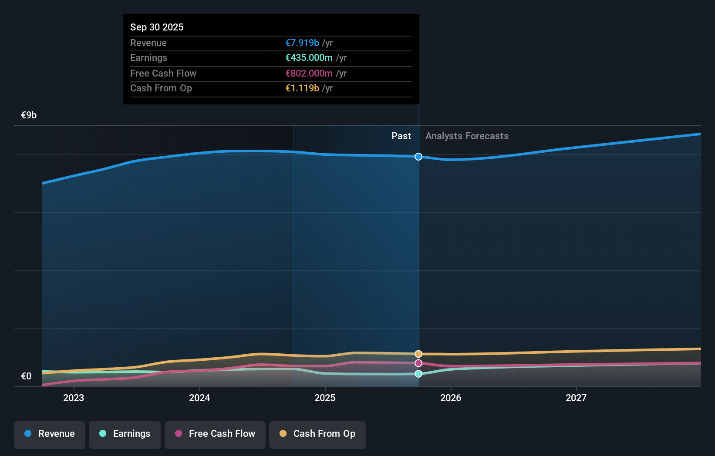Click the Sep 30 2025 tooltip header
This screenshot has width=715, height=456.
(x=157, y=27)
